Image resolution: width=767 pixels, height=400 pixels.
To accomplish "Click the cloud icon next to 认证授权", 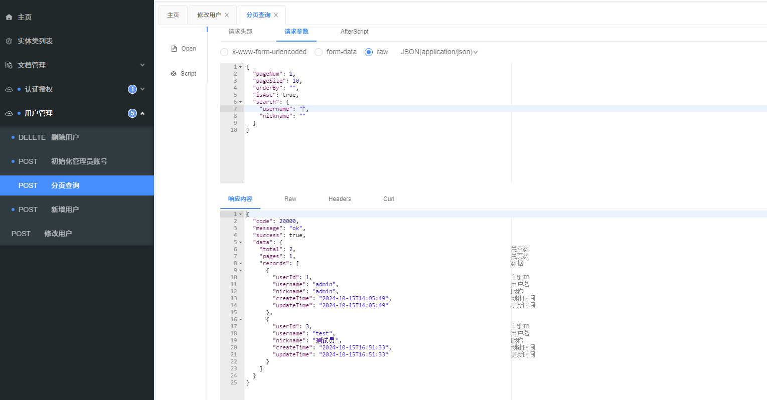I will (9, 89).
